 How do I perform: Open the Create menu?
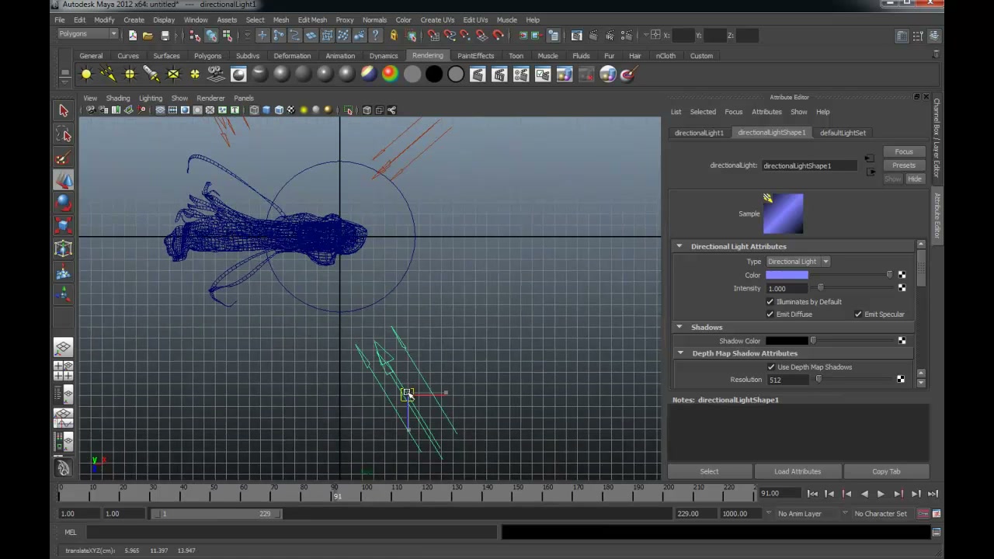coord(134,19)
